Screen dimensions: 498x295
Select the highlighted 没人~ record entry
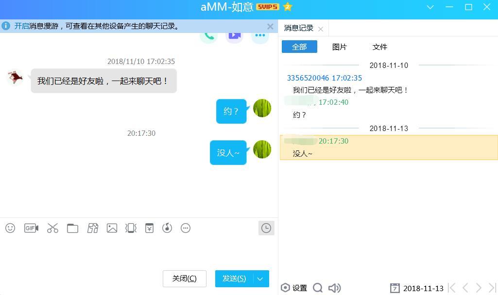(x=389, y=147)
